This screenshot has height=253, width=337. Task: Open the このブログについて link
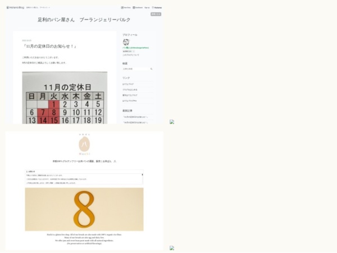(131, 55)
